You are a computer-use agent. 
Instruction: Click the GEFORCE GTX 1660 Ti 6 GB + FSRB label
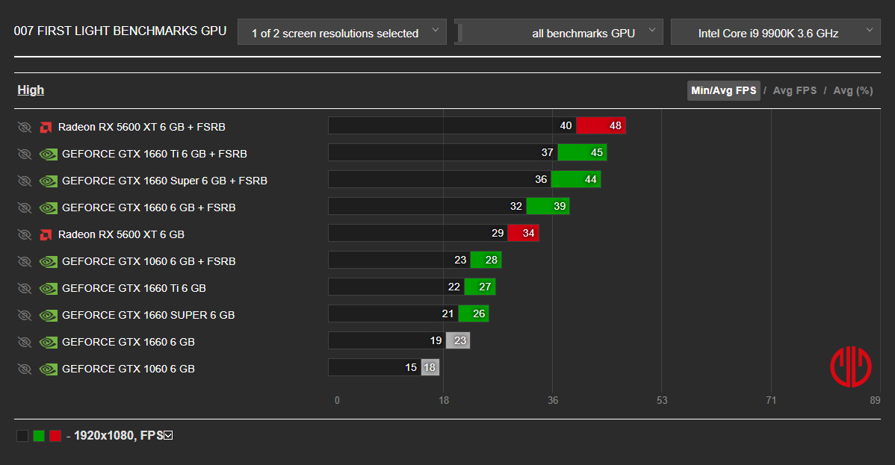[154, 154]
